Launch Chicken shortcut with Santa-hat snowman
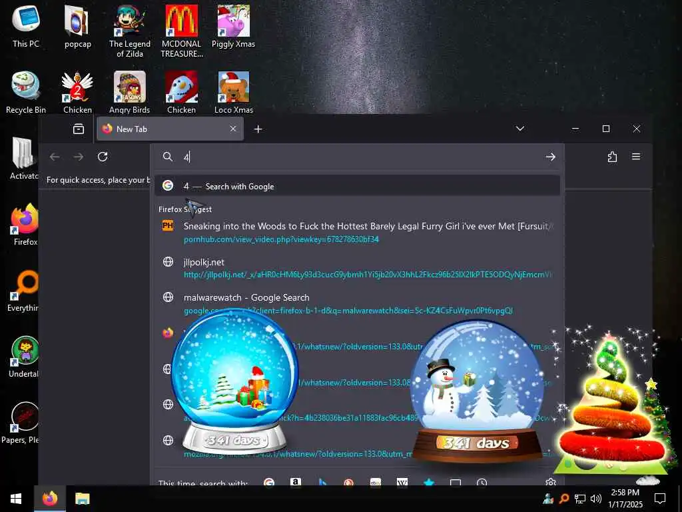Viewport: 682px width, 512px height. (181, 92)
